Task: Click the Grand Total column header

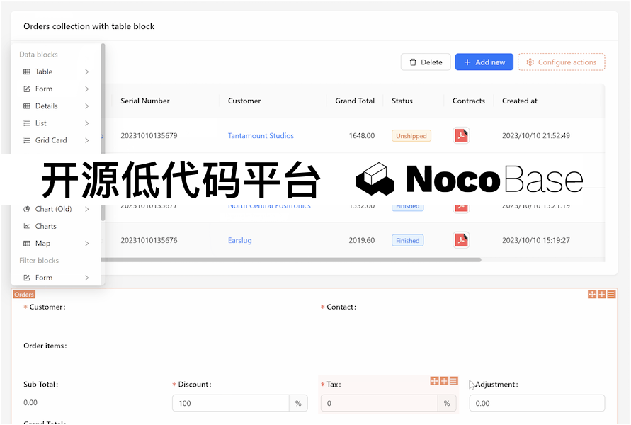Action: point(355,101)
